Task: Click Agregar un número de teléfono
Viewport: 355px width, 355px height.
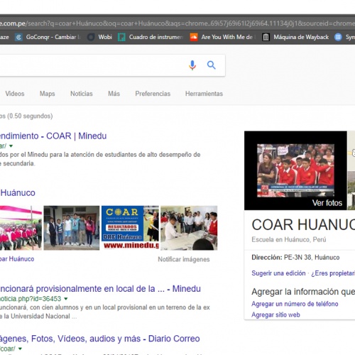Action: point(295,304)
